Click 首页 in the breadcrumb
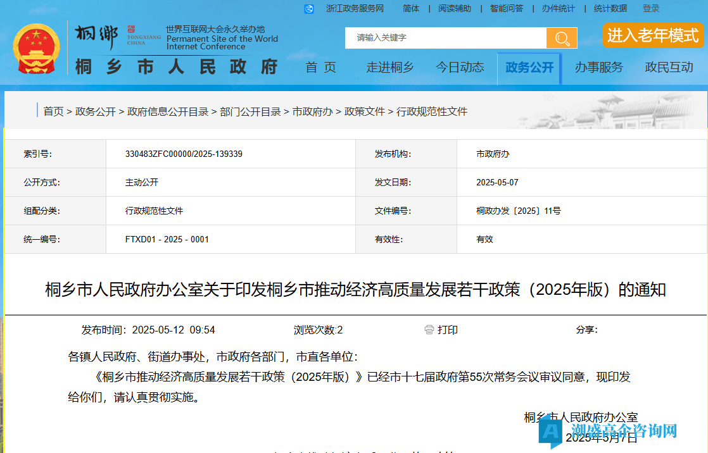The image size is (708, 453). tap(53, 111)
